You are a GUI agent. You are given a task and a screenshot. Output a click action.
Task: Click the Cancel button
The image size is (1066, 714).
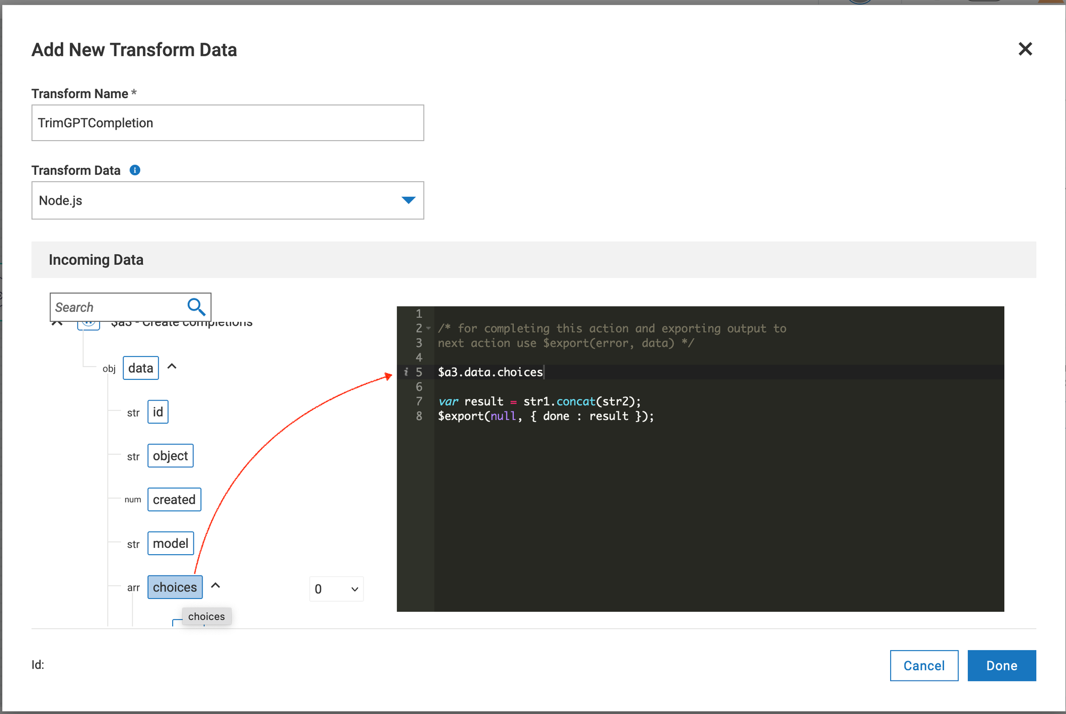[924, 666]
